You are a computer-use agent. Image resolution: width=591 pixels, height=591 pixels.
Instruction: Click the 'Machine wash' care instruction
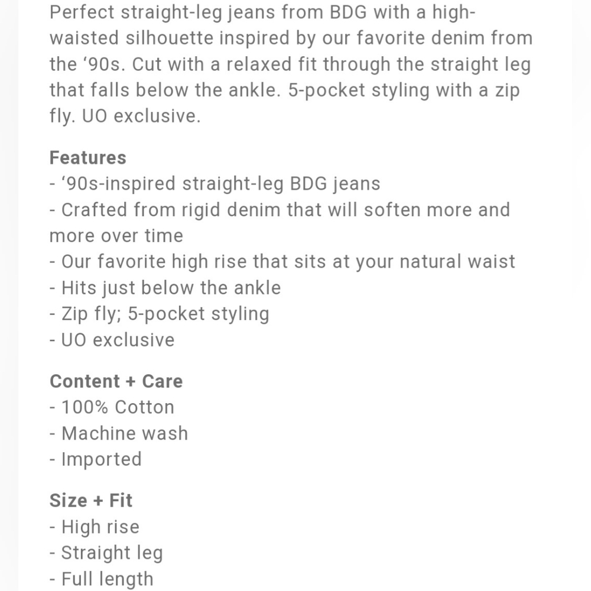point(119,433)
